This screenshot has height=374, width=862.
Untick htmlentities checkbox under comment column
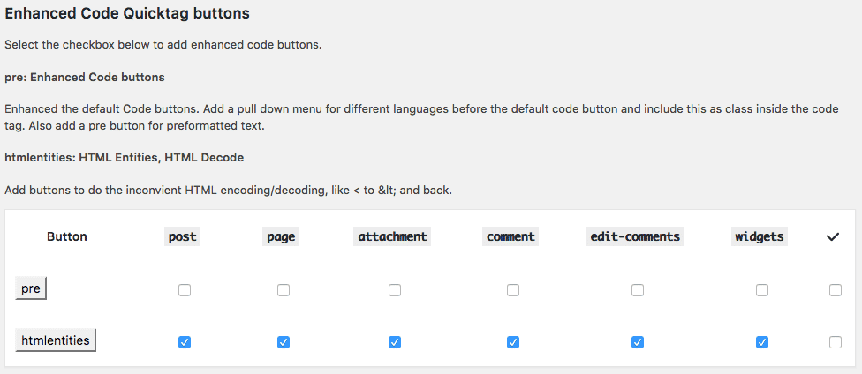(x=513, y=342)
